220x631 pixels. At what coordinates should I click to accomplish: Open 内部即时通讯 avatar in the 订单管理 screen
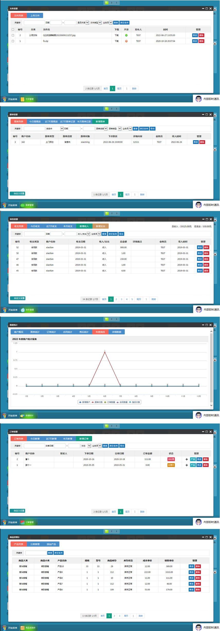point(198,522)
